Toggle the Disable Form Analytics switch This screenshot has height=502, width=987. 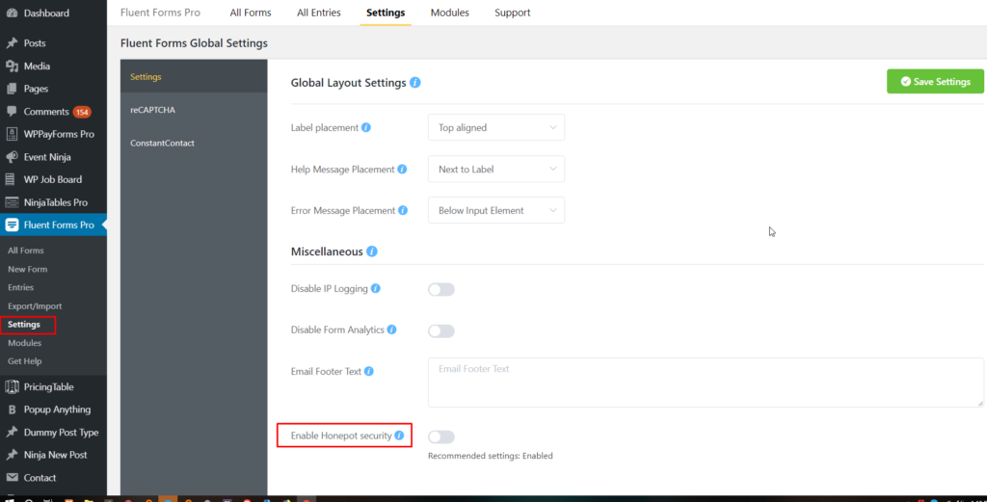click(441, 330)
